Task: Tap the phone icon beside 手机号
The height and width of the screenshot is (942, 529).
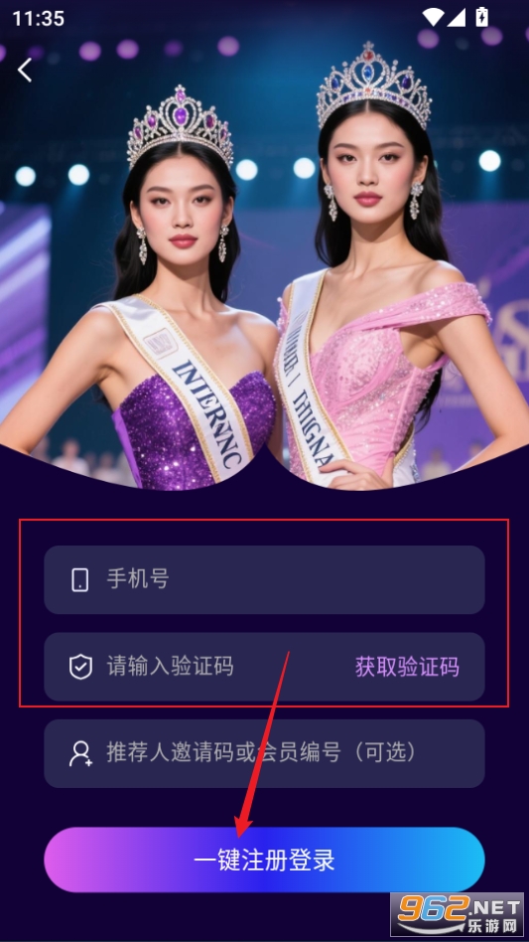Action: [x=79, y=579]
